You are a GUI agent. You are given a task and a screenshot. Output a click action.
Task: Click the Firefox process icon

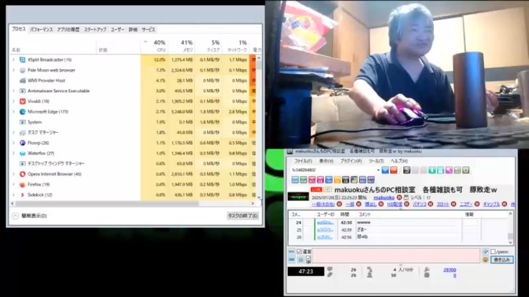[x=22, y=185]
